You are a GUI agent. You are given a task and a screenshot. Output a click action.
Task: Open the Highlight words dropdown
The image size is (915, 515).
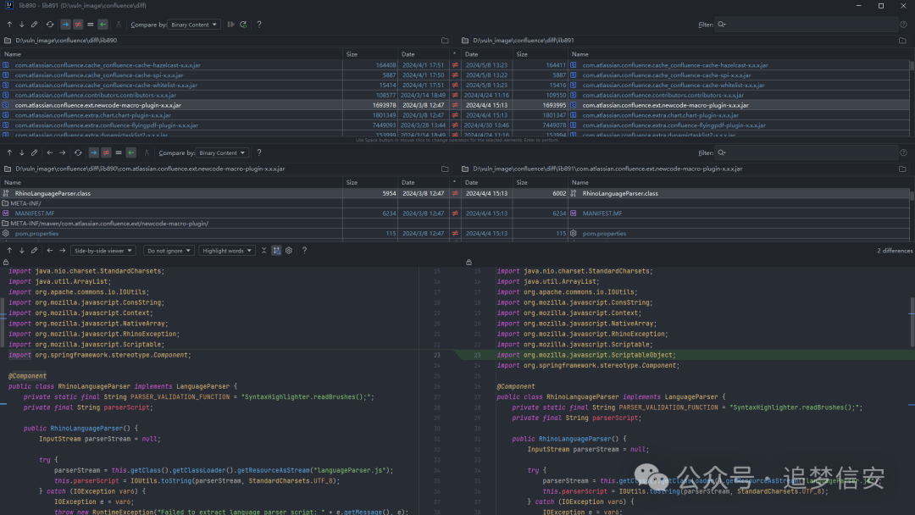pos(227,251)
